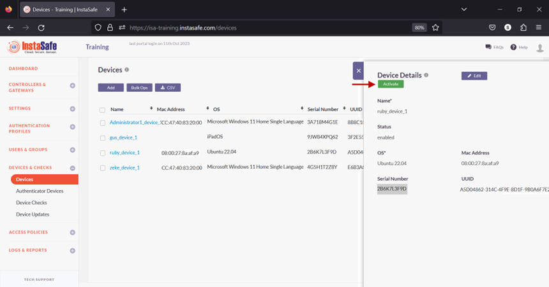Viewport: 549px width, 287px height.
Task: Click the Device Details info icon
Action: [426, 75]
